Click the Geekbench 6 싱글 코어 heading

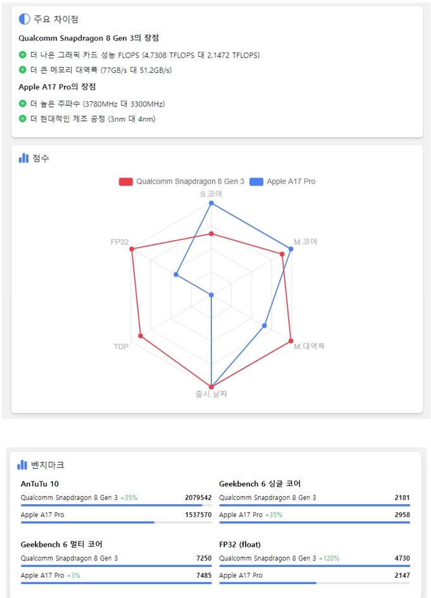(260, 484)
